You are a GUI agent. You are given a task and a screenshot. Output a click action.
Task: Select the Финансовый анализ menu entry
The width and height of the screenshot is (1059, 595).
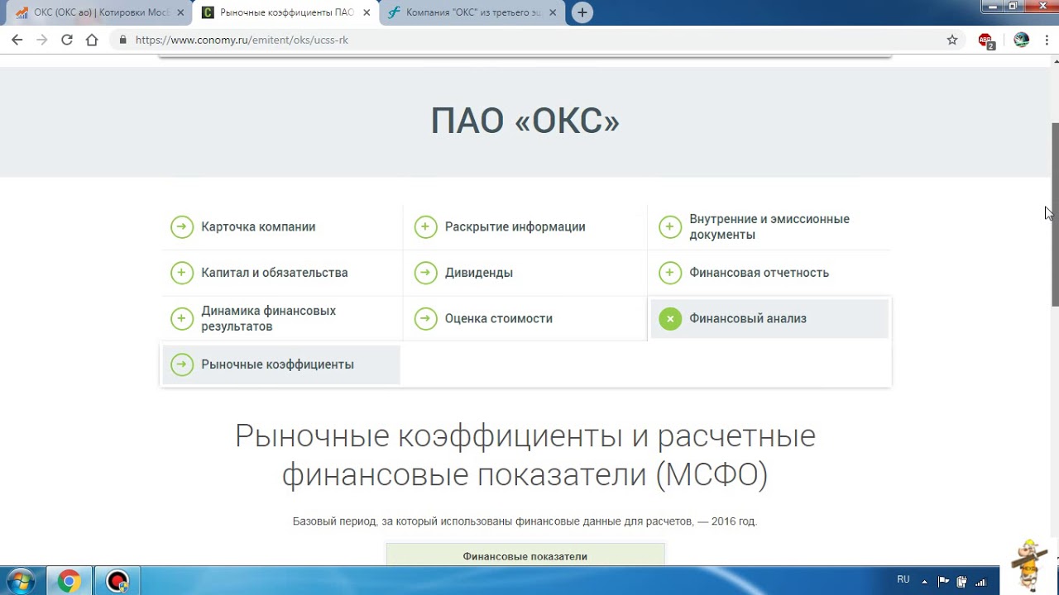pyautogui.click(x=748, y=318)
